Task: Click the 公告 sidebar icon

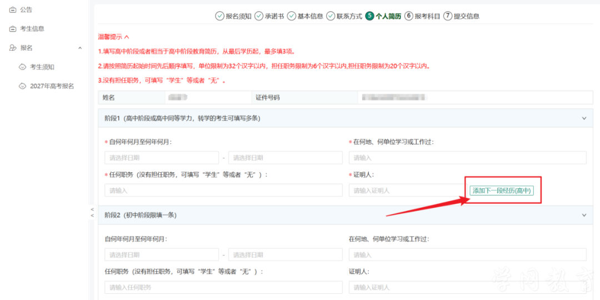Action: (13, 11)
